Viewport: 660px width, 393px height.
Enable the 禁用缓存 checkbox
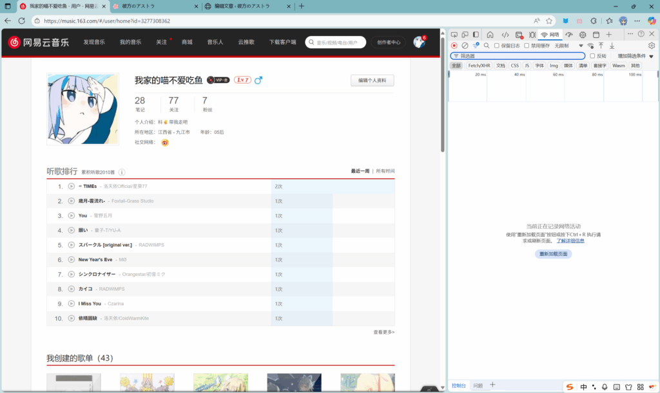point(527,46)
